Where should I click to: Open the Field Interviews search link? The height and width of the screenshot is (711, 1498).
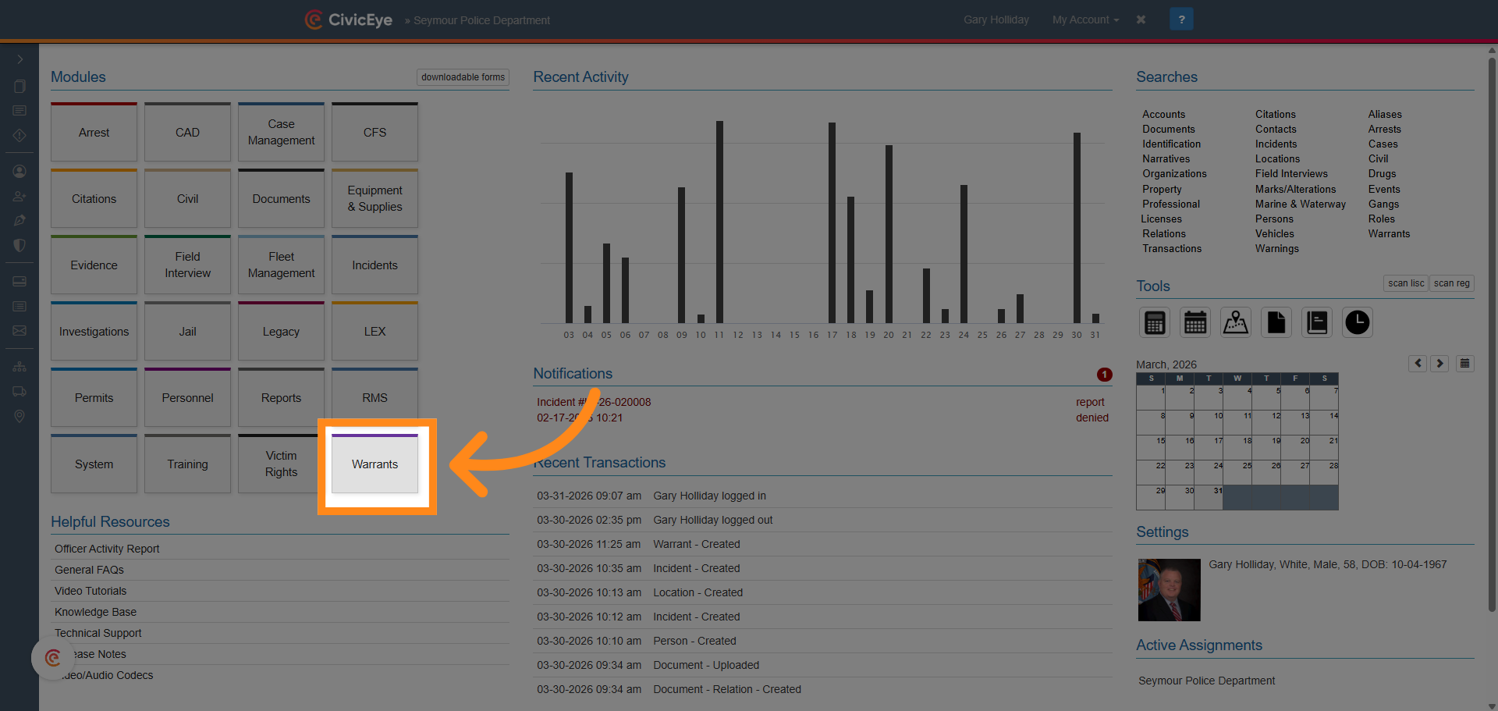coord(1291,173)
